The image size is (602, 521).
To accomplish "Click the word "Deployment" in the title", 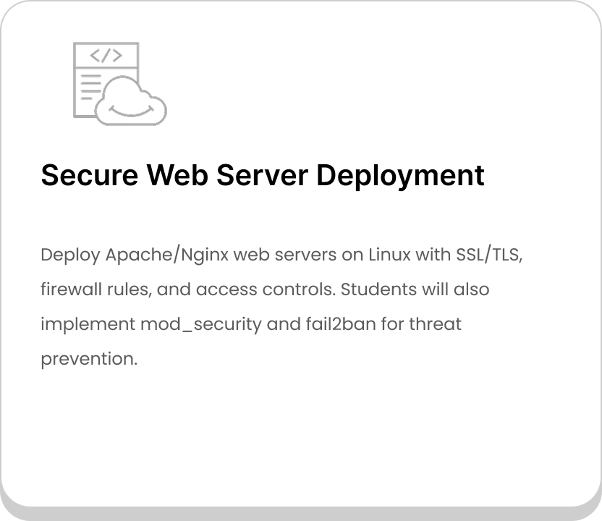I will (x=400, y=176).
